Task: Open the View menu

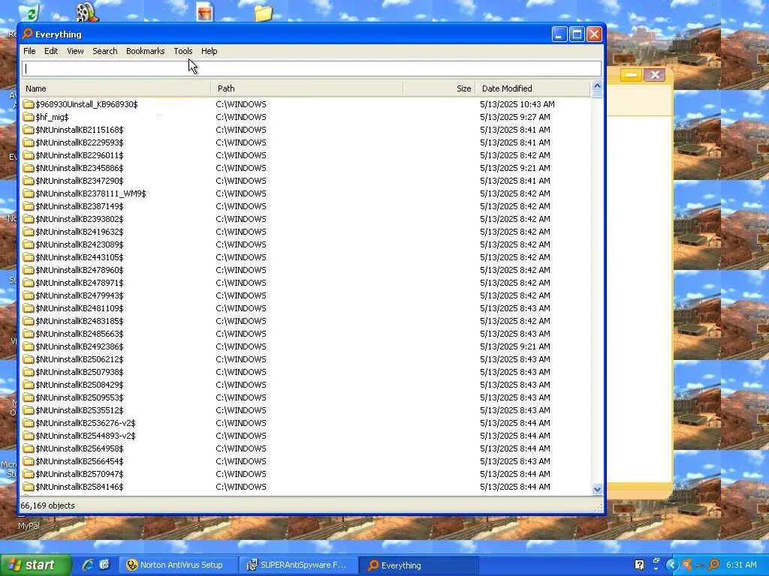Action: click(x=75, y=51)
